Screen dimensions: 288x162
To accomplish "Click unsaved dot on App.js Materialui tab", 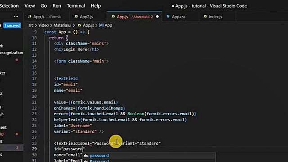I will coord(157,17).
